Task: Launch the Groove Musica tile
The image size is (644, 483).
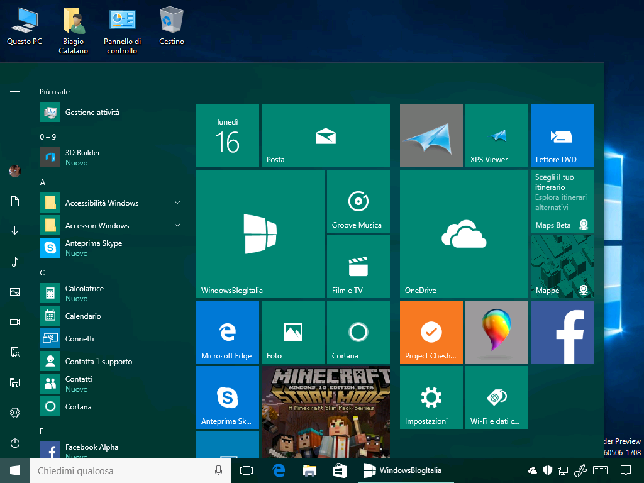Action: coord(358,201)
